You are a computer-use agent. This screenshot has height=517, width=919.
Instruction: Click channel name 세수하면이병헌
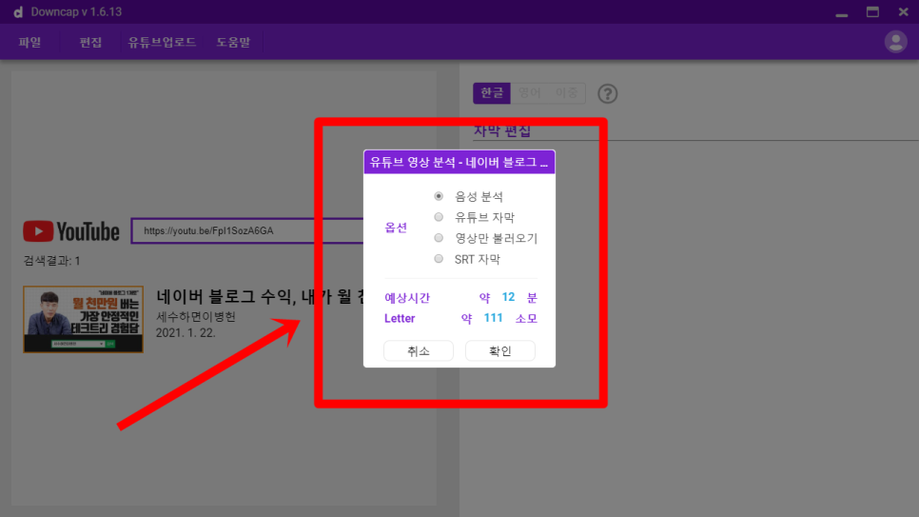coord(196,316)
